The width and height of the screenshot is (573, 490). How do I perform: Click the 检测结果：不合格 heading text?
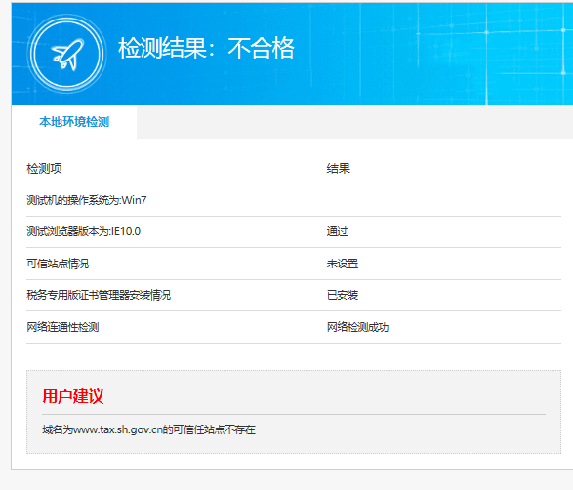(x=206, y=48)
